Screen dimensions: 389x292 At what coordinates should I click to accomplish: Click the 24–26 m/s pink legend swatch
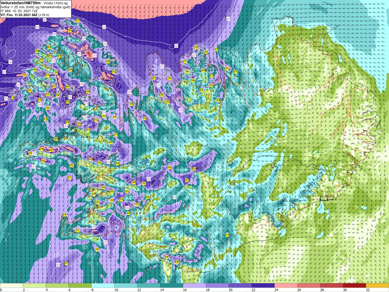coord(286,286)
